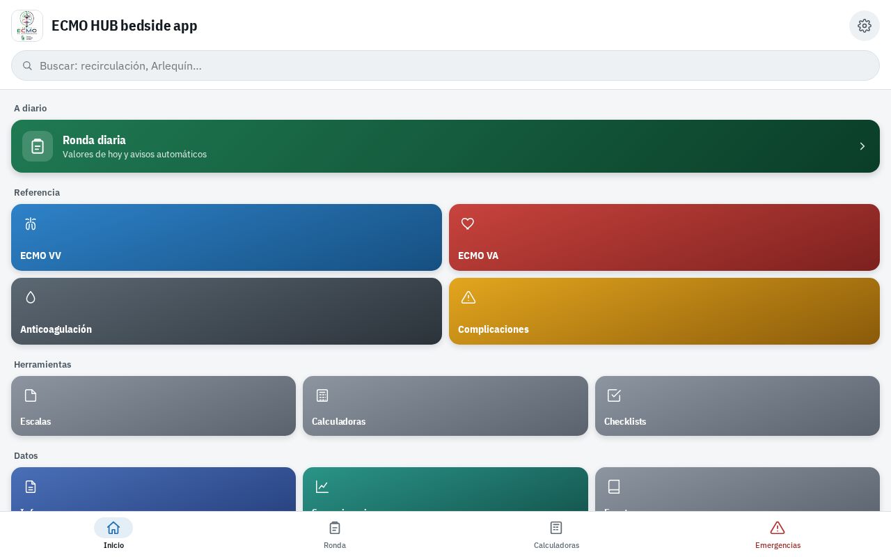Click the warning triangle on Complicaciones card

(468, 297)
